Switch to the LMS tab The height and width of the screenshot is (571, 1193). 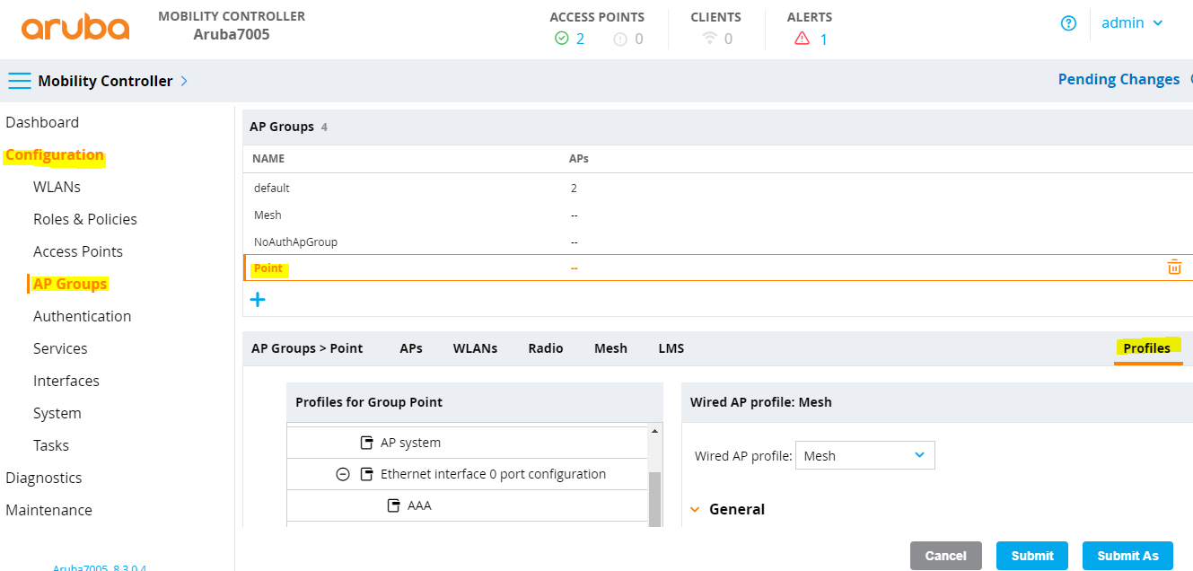[671, 348]
